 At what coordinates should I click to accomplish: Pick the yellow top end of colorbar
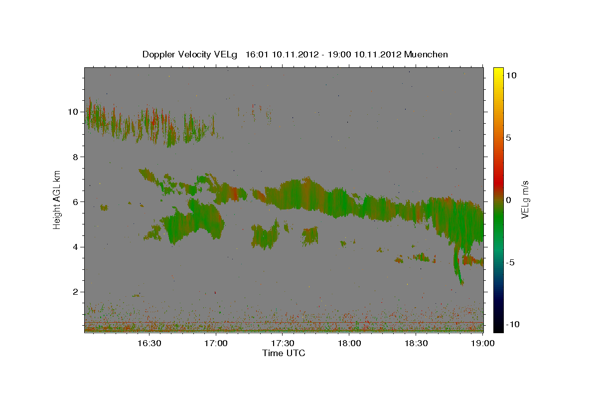point(498,71)
